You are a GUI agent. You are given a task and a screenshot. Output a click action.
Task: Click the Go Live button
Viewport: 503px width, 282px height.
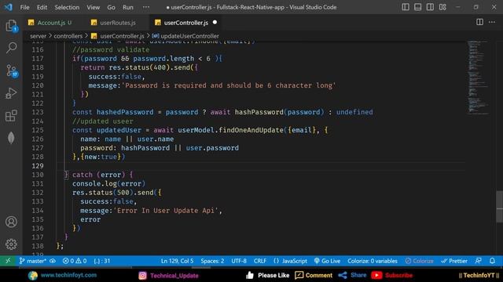coord(327,261)
